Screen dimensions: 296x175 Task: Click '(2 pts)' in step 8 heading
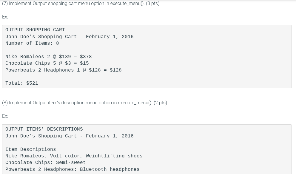(x=161, y=103)
